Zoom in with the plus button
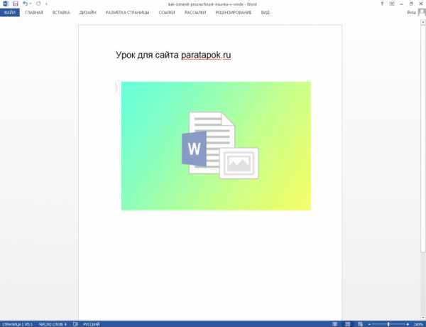This screenshot has width=426, height=327. (x=408, y=324)
